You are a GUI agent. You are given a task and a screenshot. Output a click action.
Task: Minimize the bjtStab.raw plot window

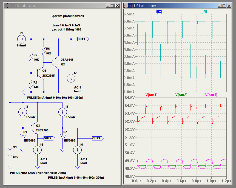tap(220, 6)
